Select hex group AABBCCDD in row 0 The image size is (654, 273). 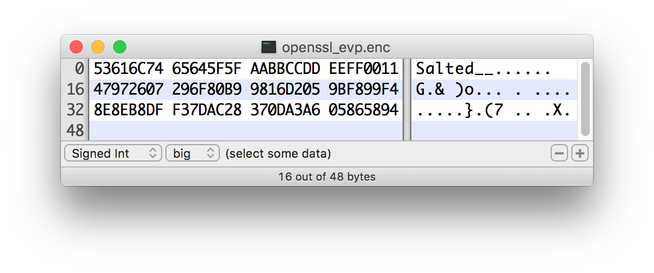click(x=285, y=69)
